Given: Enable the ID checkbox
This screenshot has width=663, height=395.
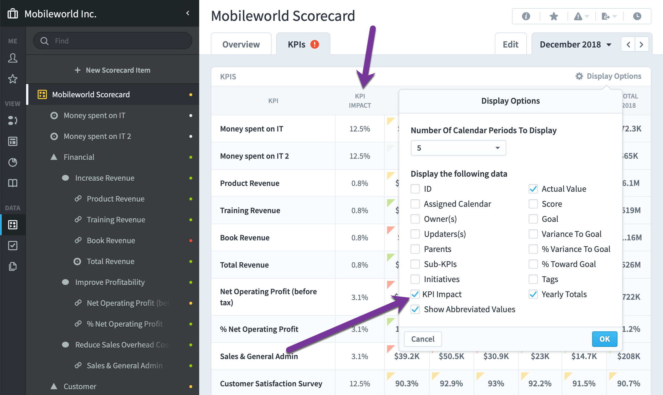Looking at the screenshot, I should (415, 189).
